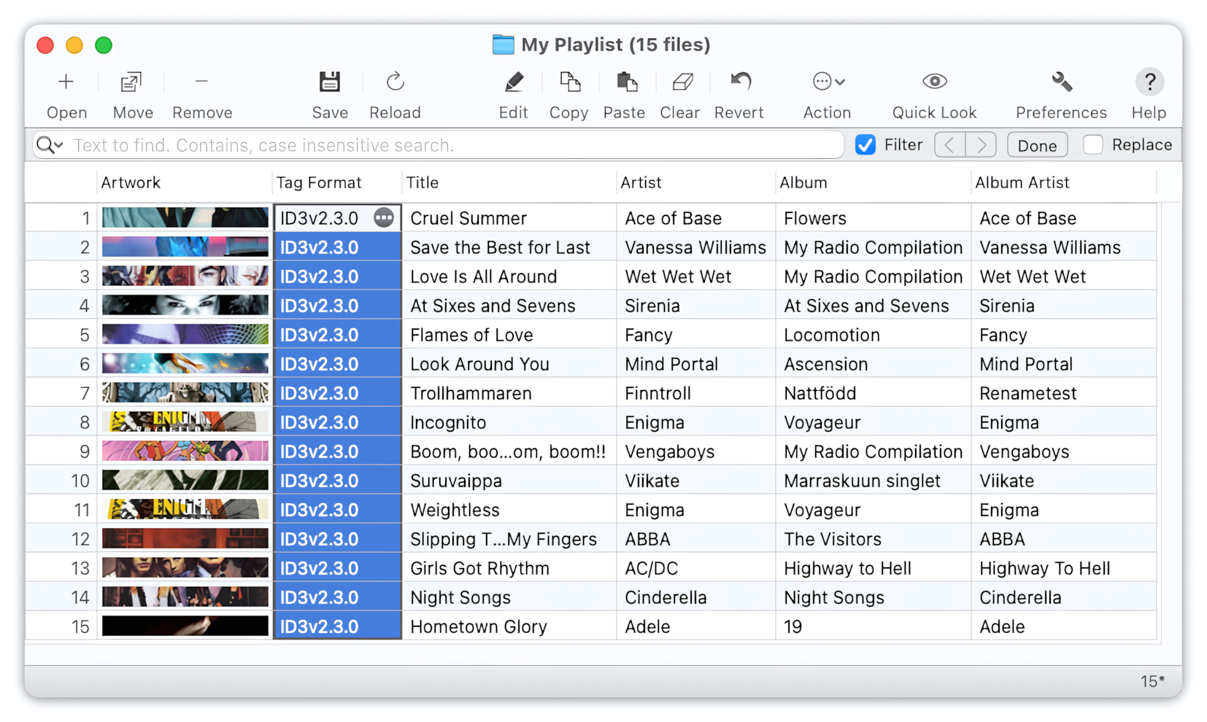The height and width of the screenshot is (722, 1207).
Task: Open Preferences with the wrench icon
Action: 1062,82
